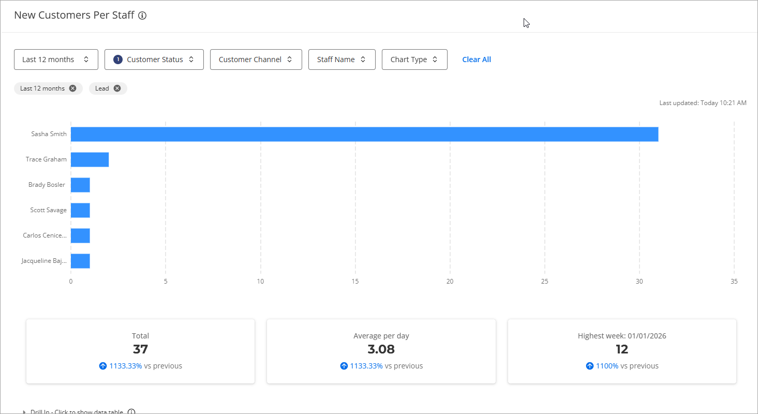Click the Sasha Smith bar in chart
This screenshot has height=414, width=758.
tap(364, 134)
